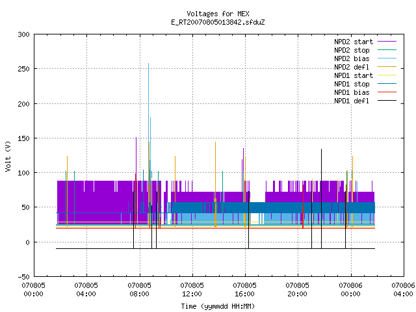Click the "Volt (V)" y-axis label
The width and height of the screenshot is (416, 312).
coord(8,156)
